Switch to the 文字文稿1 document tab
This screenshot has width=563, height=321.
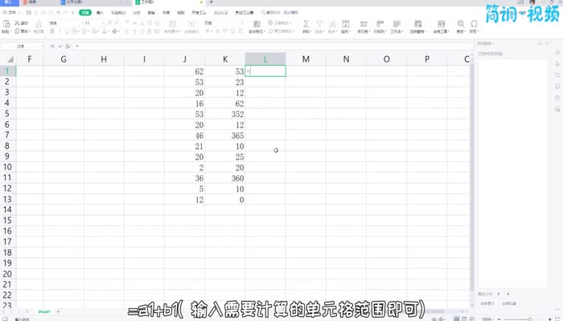74,3
